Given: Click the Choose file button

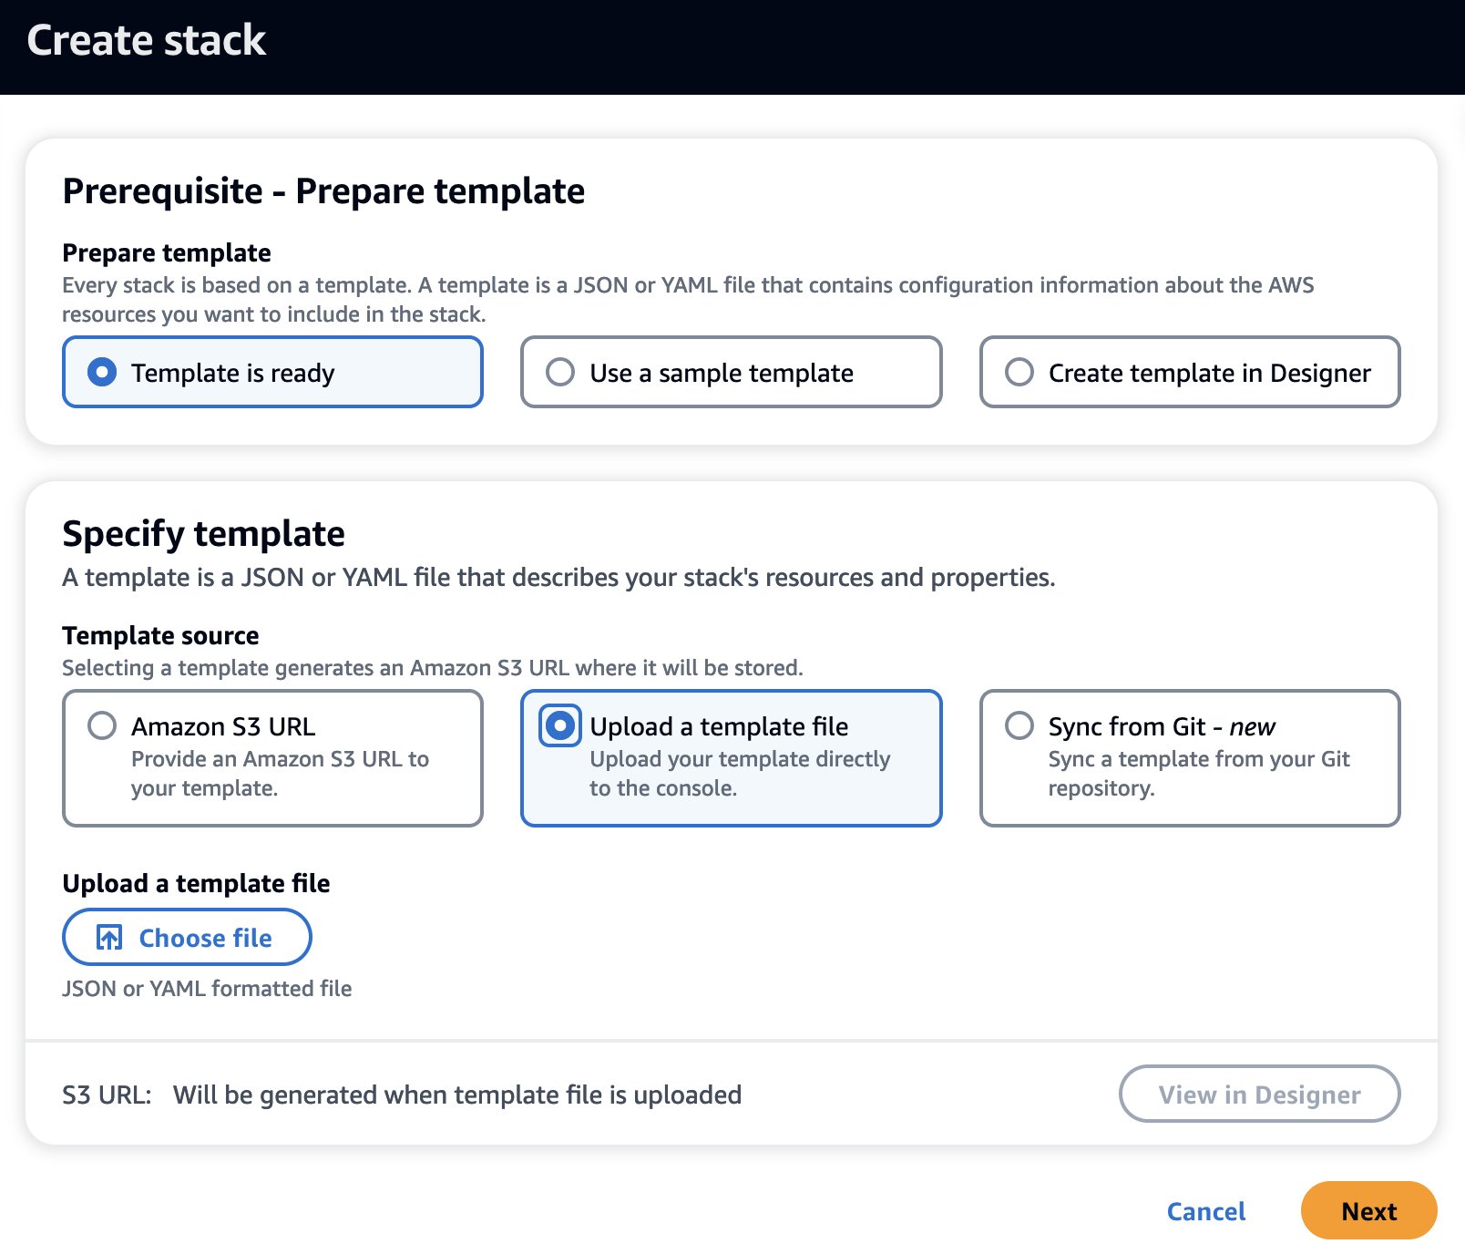Looking at the screenshot, I should pyautogui.click(x=187, y=937).
